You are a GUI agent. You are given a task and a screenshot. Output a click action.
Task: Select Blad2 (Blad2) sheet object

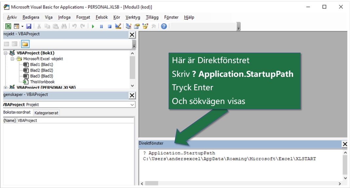[42, 70]
